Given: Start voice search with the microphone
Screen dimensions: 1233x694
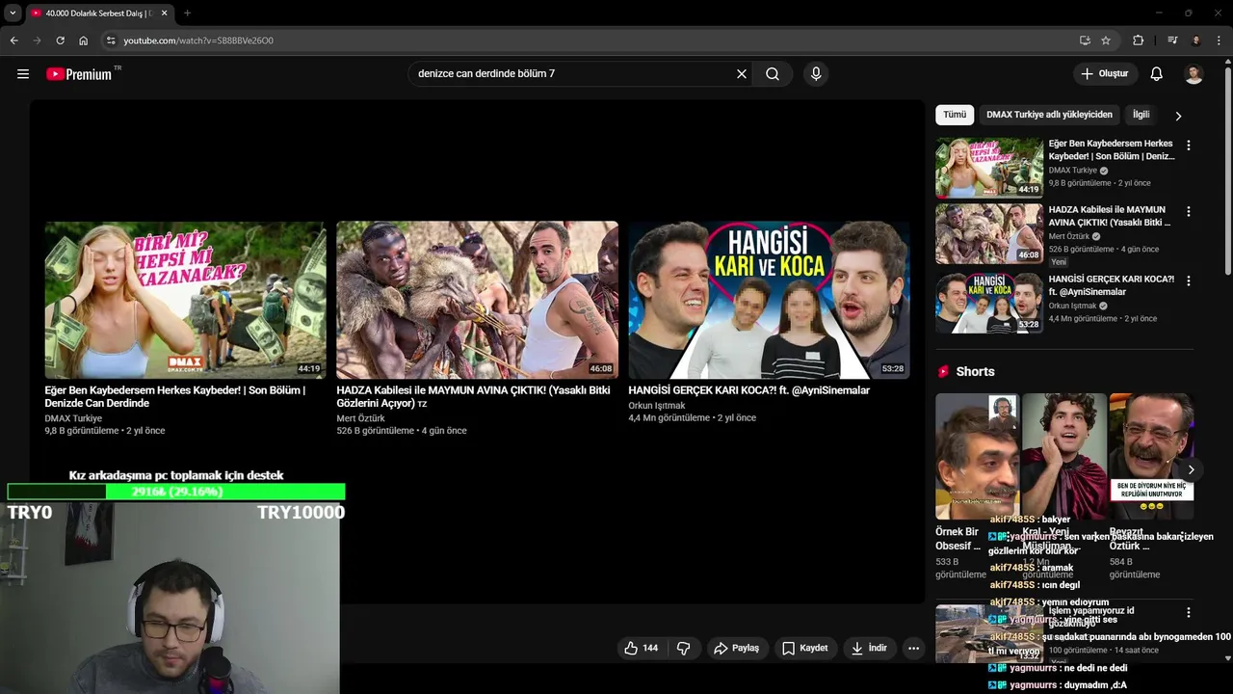Looking at the screenshot, I should point(816,73).
